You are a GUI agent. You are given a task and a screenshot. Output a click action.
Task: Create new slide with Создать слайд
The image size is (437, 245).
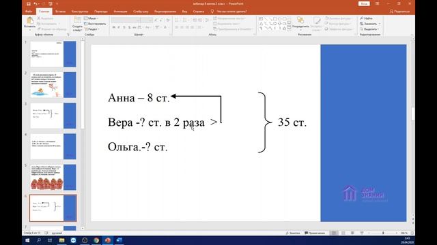point(77,24)
